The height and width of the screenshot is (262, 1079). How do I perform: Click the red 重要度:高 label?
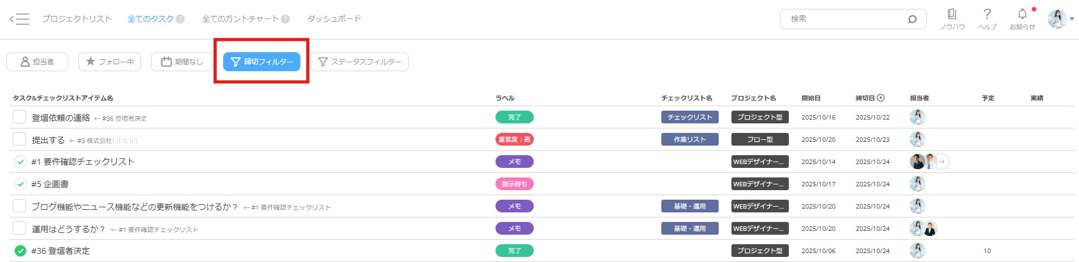(514, 139)
